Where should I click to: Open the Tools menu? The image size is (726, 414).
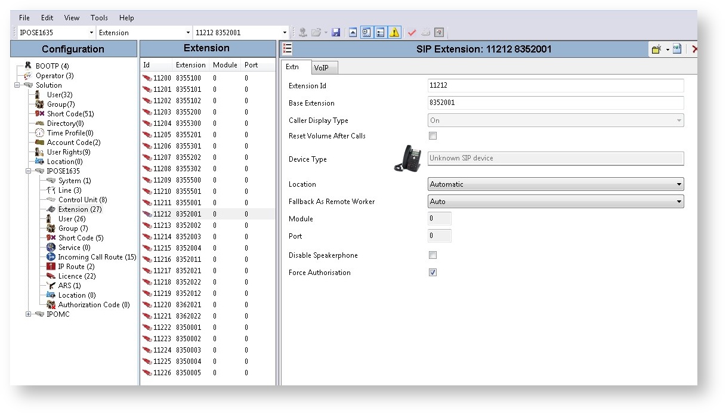tap(99, 18)
